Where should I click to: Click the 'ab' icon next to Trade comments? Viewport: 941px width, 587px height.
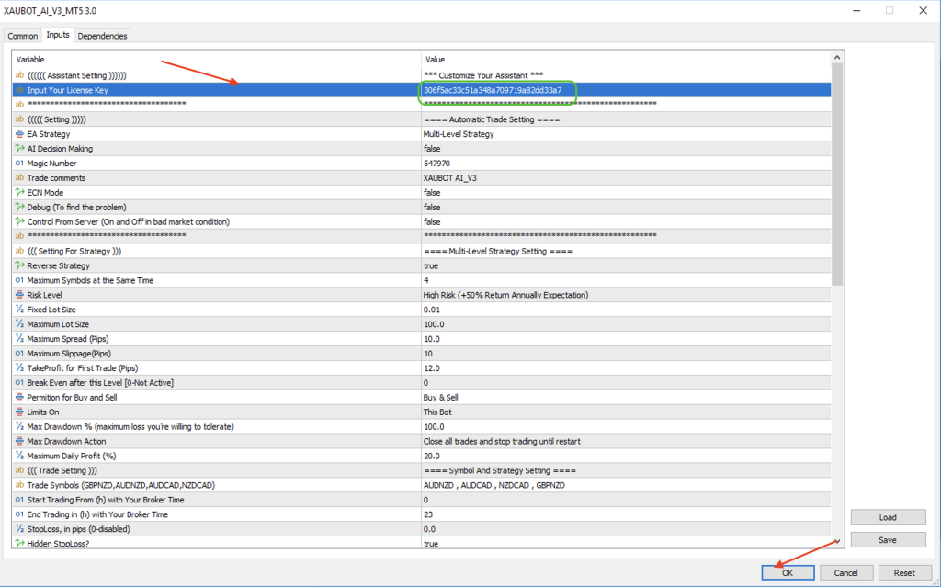[x=17, y=177]
